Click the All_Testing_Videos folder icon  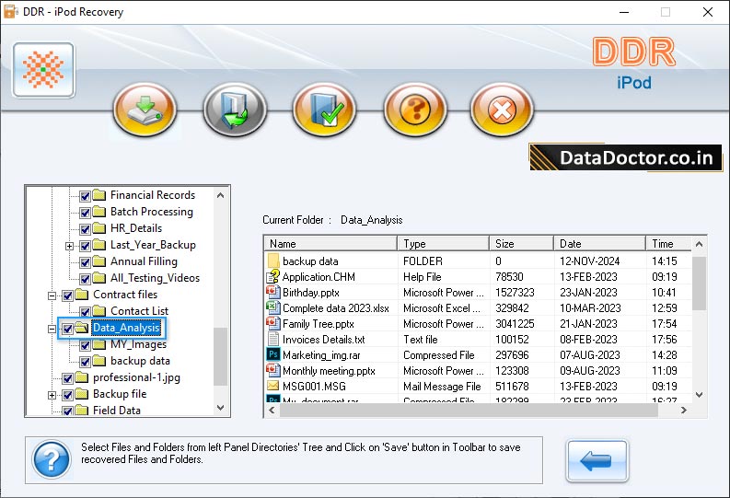[x=98, y=278]
